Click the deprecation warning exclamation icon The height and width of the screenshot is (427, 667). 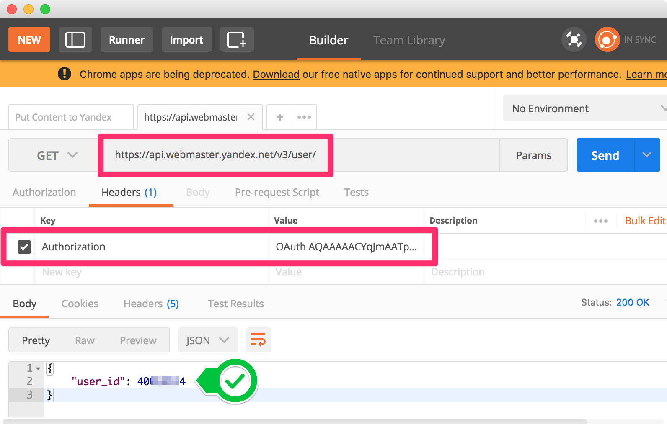(x=65, y=74)
